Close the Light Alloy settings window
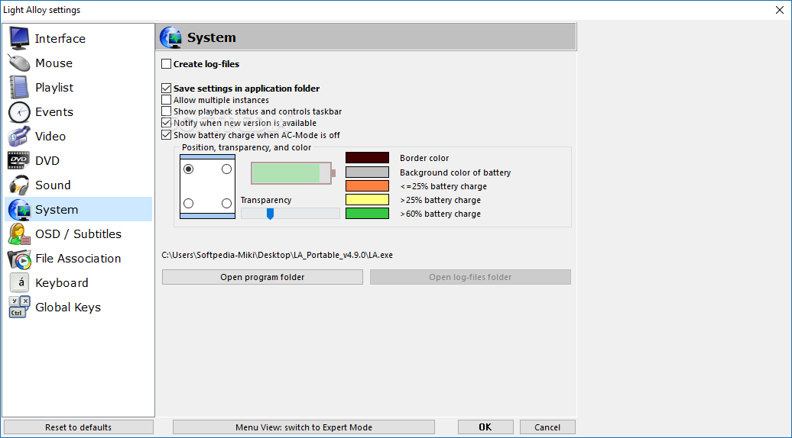 [779, 10]
